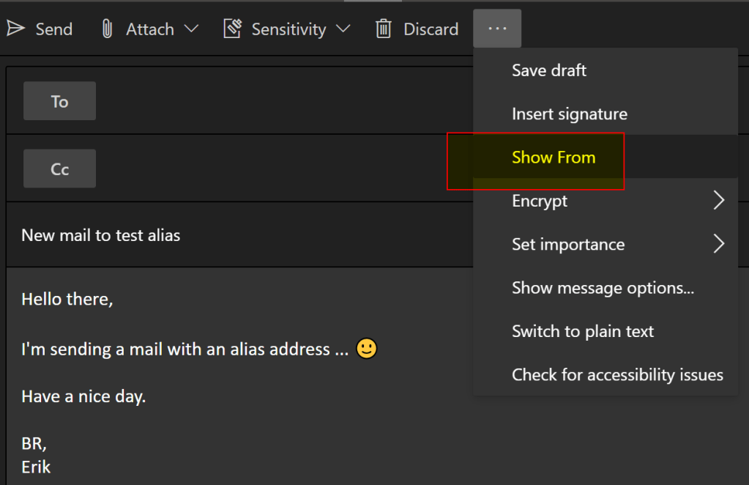Expand the Attach dropdown arrow
The height and width of the screenshot is (485, 749).
pos(191,29)
